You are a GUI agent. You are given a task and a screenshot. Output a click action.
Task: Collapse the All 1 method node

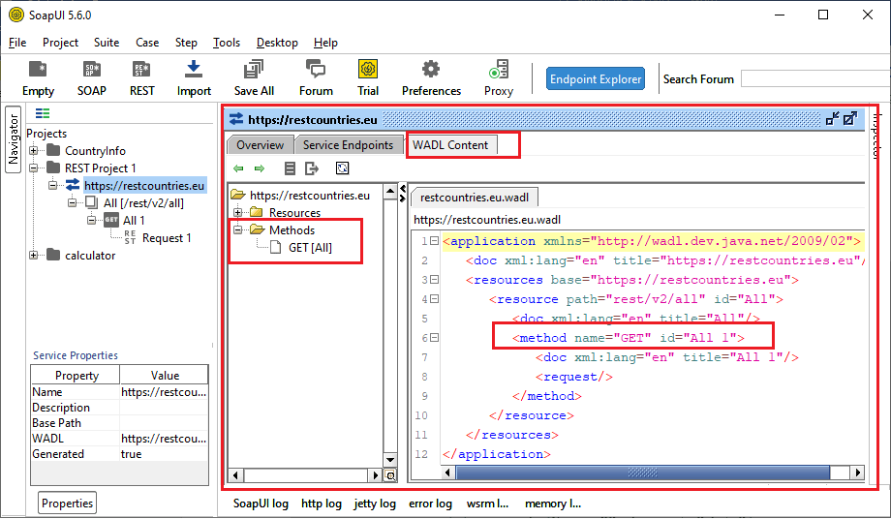(91, 220)
